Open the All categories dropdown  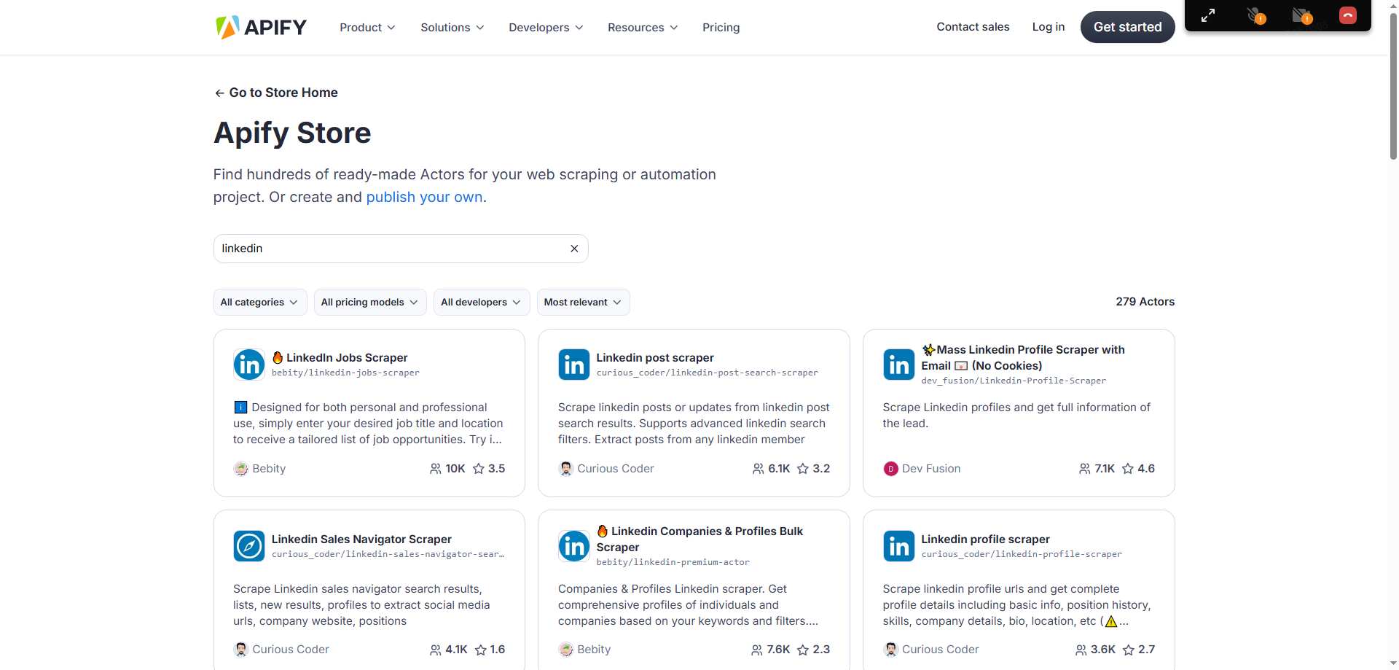coord(260,302)
